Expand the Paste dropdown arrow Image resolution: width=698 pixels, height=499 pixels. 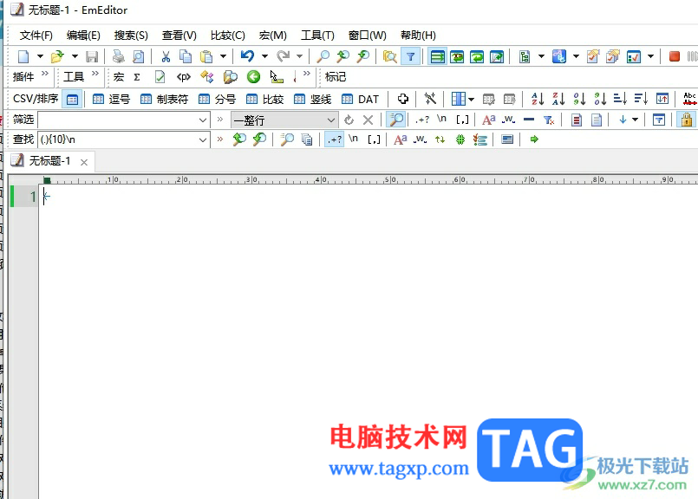pos(224,56)
